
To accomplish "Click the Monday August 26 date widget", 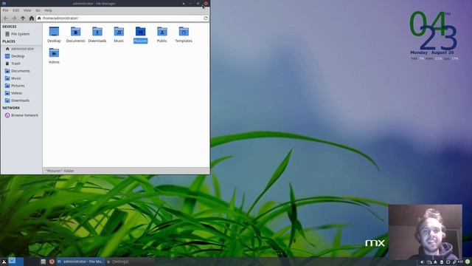I will pos(432,52).
